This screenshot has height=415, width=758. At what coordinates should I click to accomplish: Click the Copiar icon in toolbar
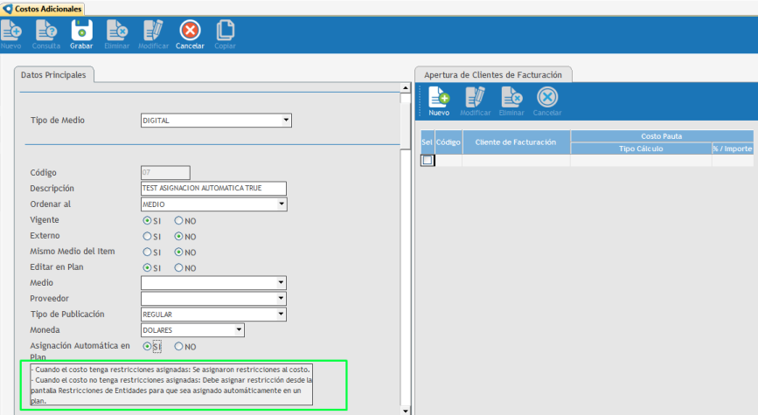[225, 31]
